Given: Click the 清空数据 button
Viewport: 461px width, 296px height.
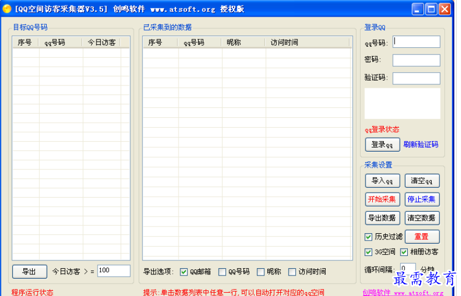Looking at the screenshot, I should pyautogui.click(x=422, y=218).
